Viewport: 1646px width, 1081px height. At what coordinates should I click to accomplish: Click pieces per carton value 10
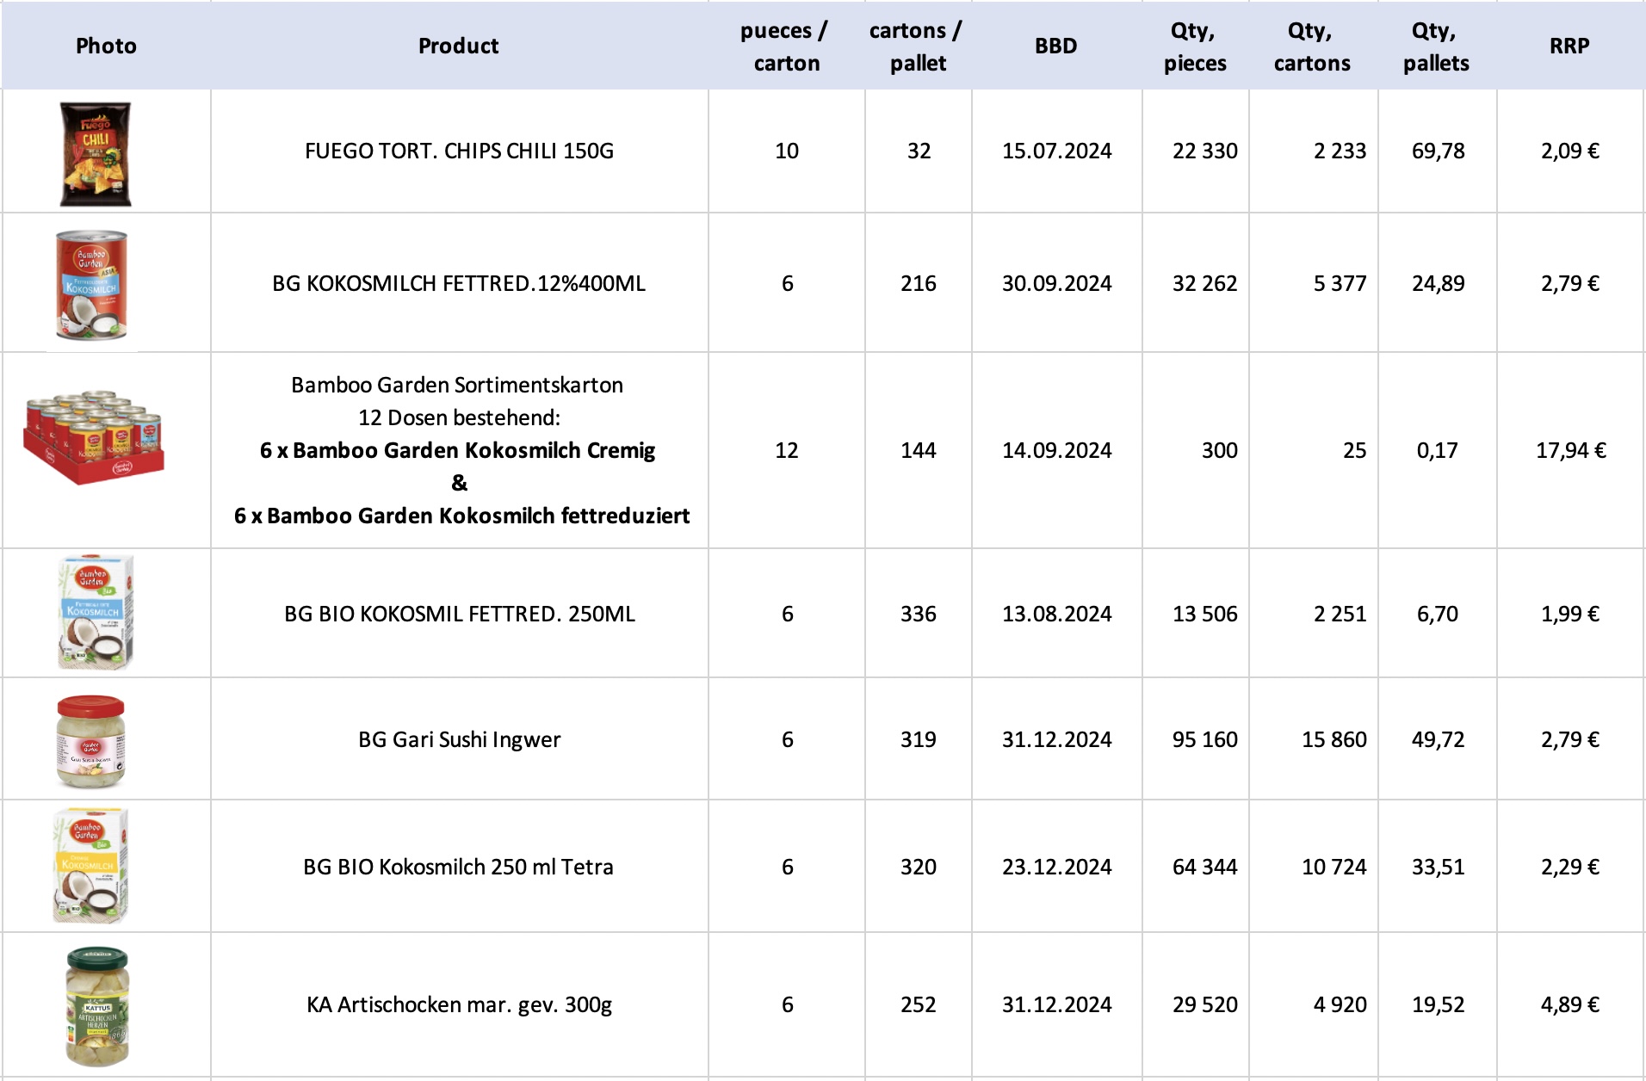(787, 151)
